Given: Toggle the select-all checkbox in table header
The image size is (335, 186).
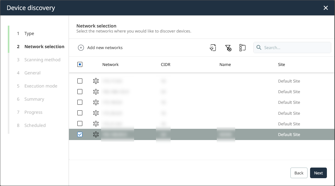Looking at the screenshot, I should coord(80,64).
